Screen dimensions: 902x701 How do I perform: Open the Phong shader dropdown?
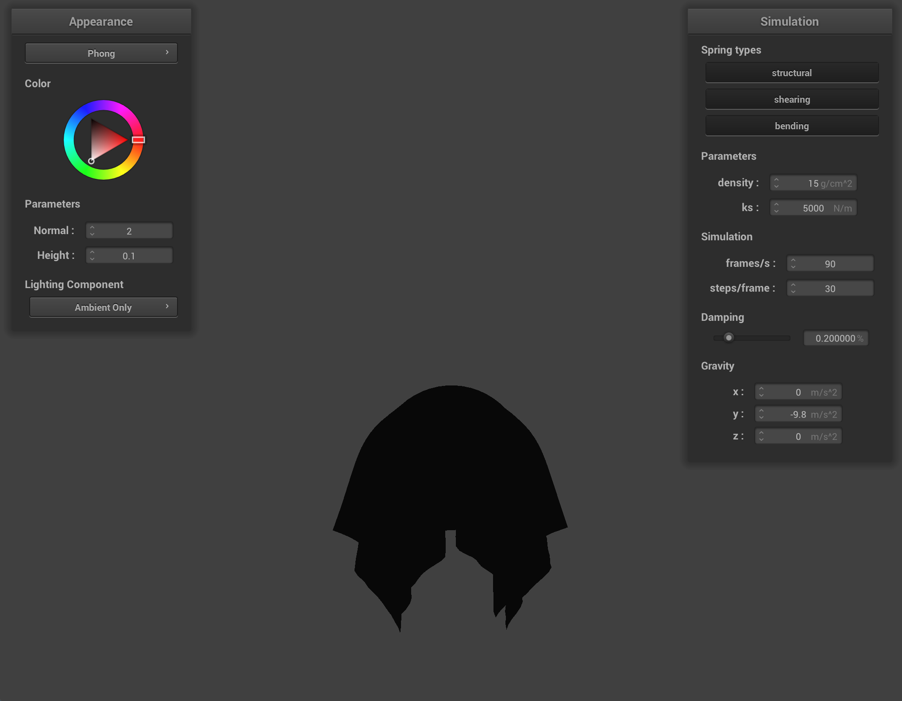(101, 53)
